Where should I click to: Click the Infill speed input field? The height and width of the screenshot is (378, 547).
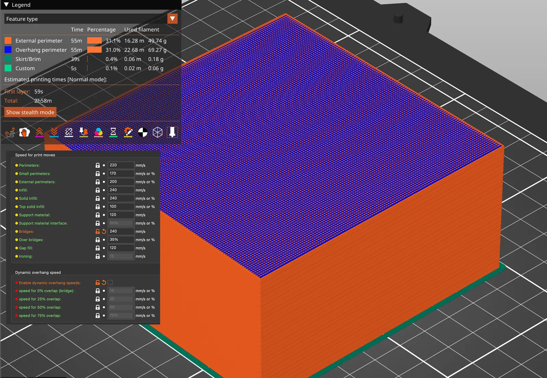pyautogui.click(x=121, y=190)
